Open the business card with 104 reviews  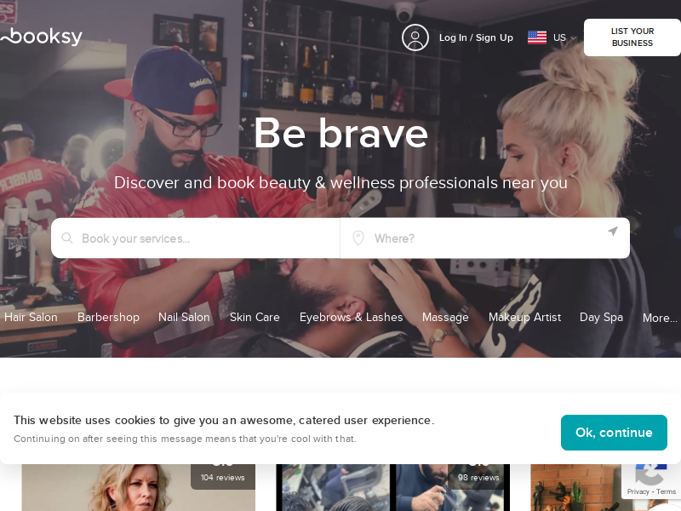(x=139, y=487)
